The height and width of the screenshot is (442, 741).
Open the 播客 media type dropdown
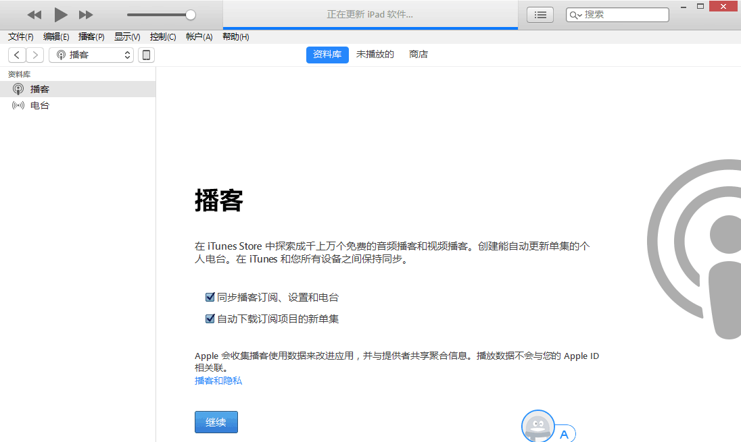[x=91, y=55]
